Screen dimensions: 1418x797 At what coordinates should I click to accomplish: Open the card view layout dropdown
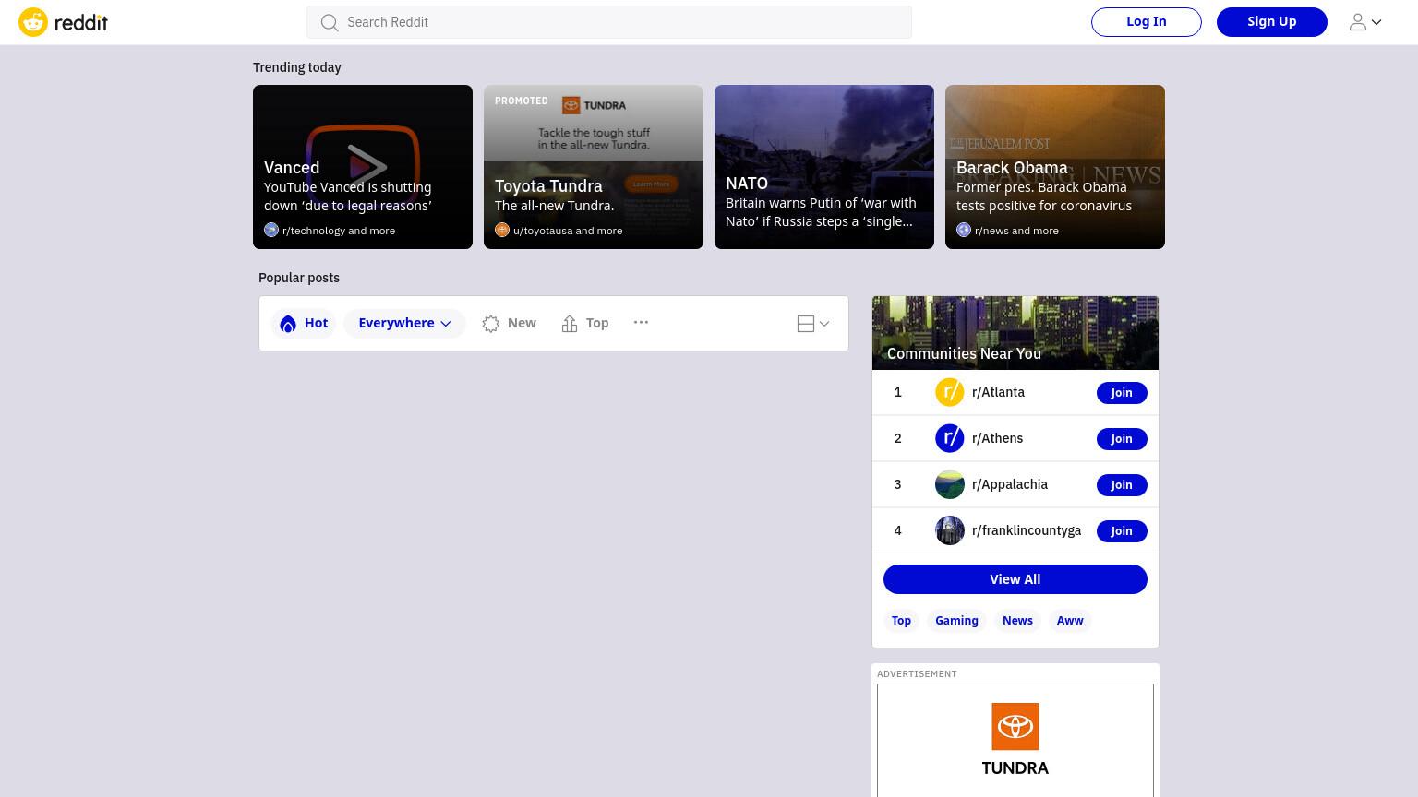pyautogui.click(x=813, y=323)
